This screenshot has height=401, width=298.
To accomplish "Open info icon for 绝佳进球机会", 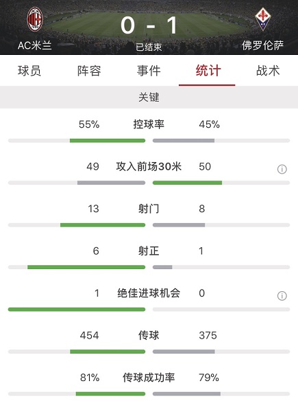I will point(282,296).
